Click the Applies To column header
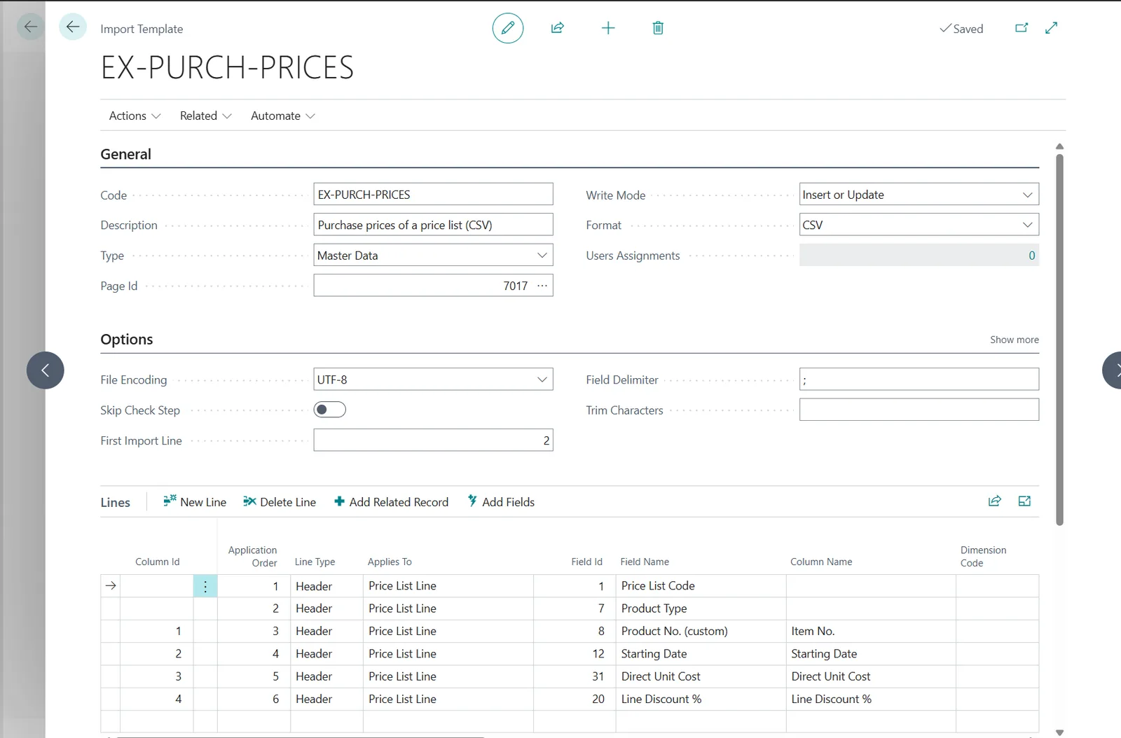 390,562
